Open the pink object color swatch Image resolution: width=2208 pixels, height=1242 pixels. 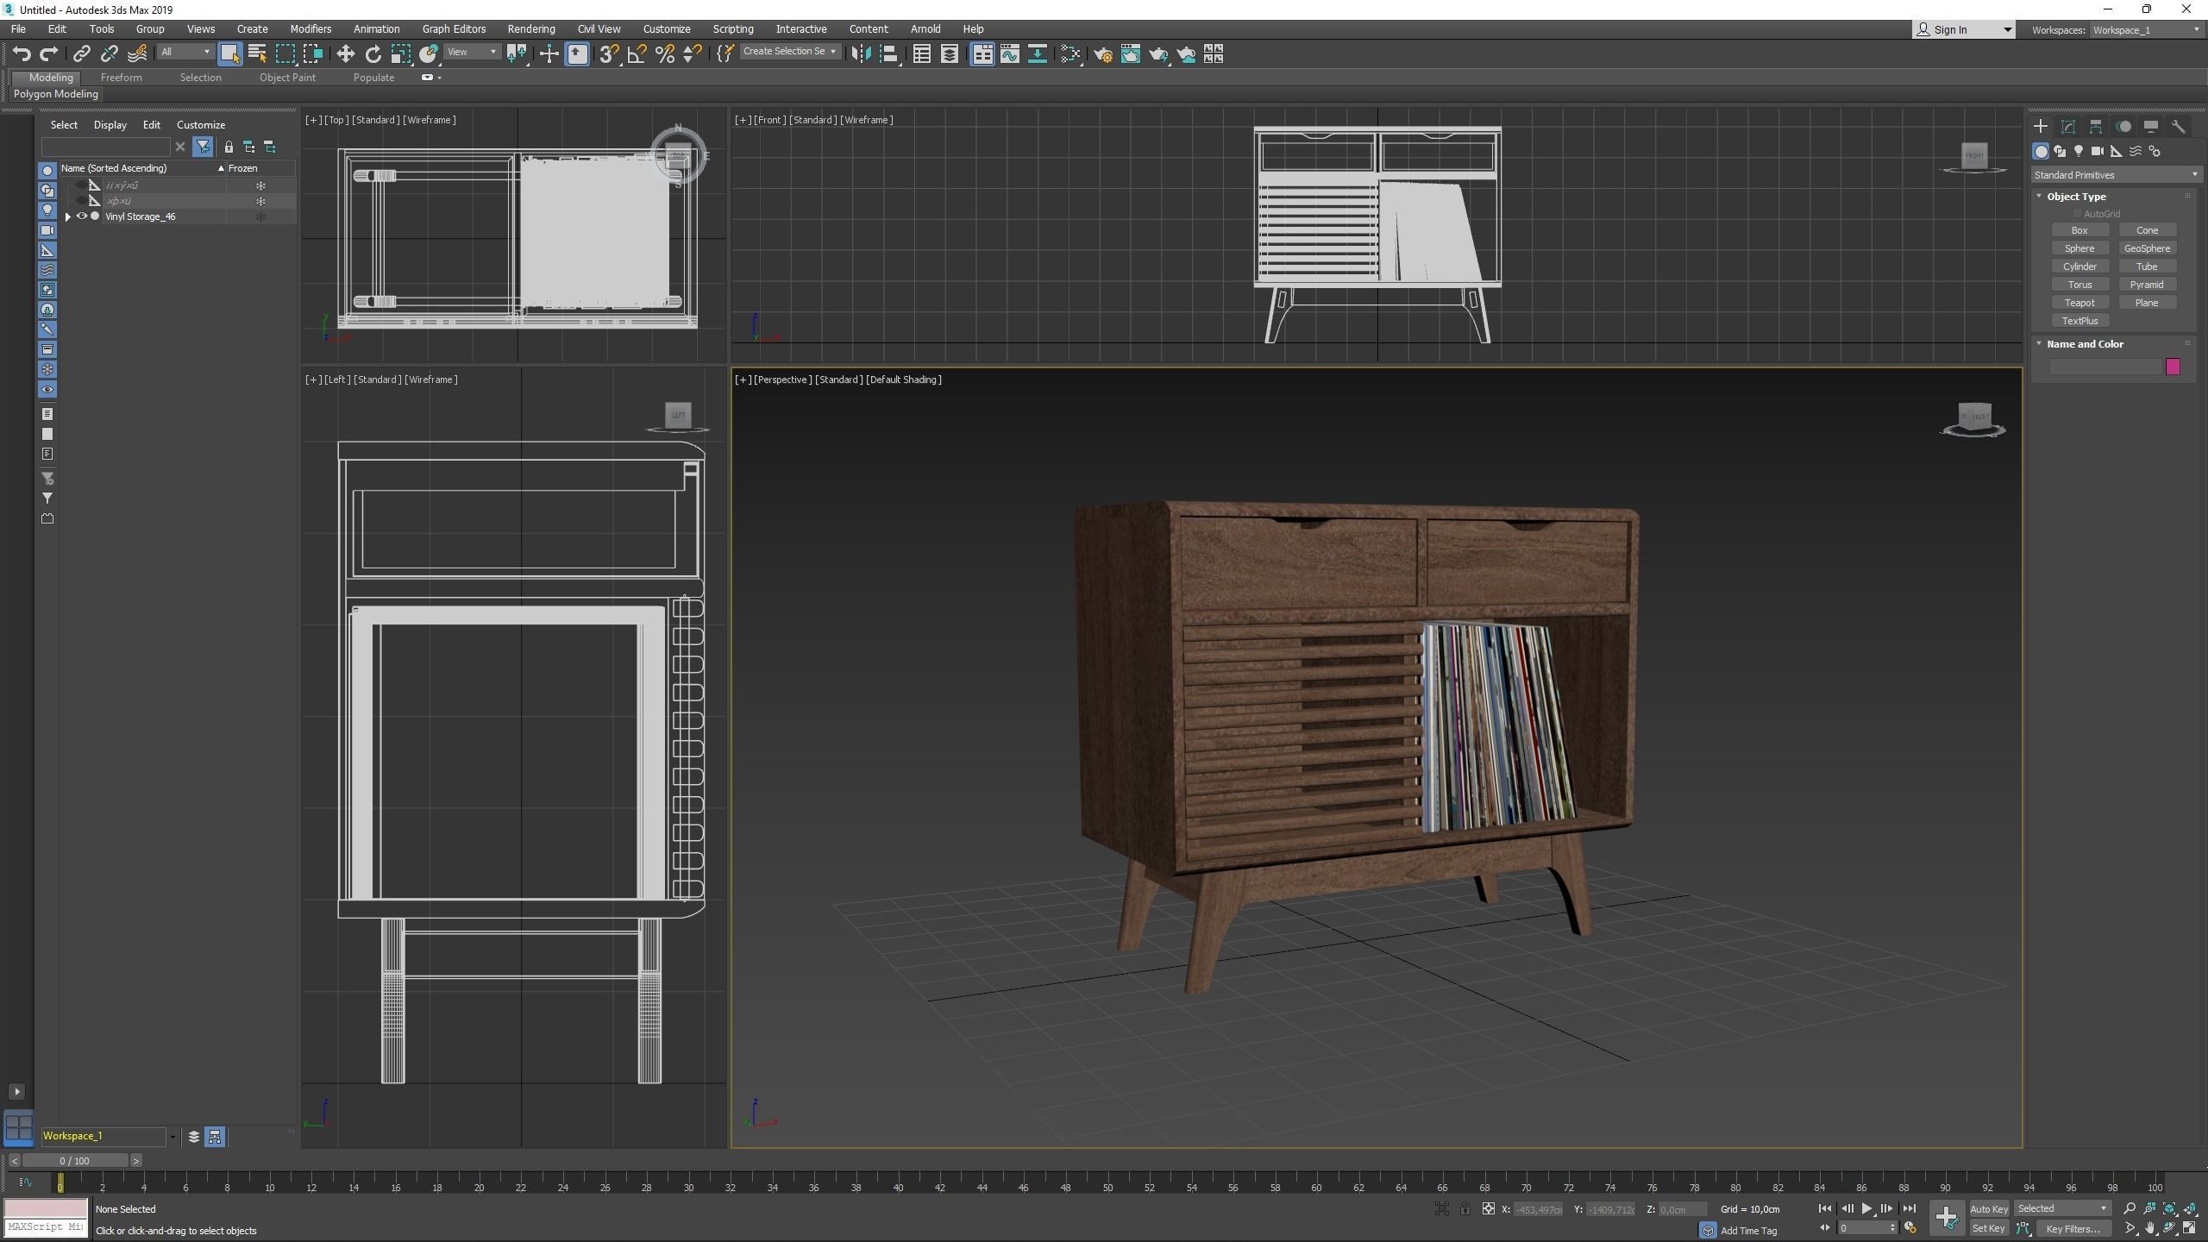click(x=2173, y=367)
